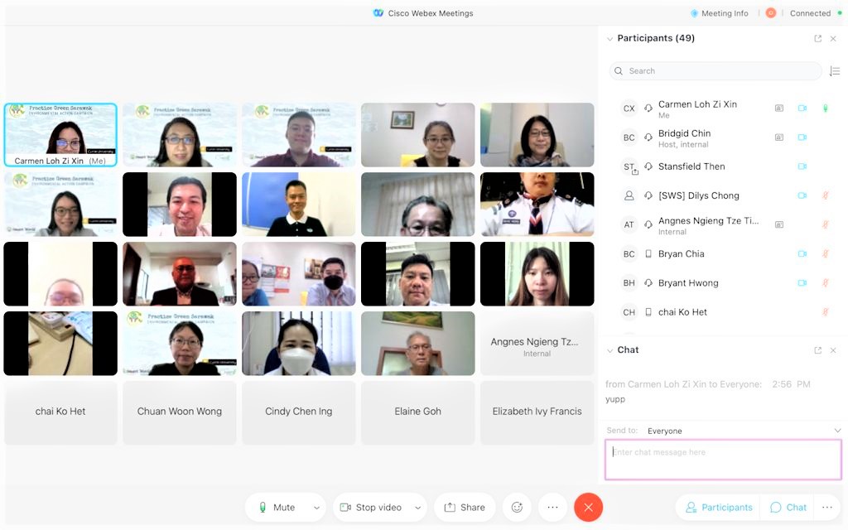Viewport: 848px width, 530px height.
Task: Click the Share button
Action: point(465,508)
